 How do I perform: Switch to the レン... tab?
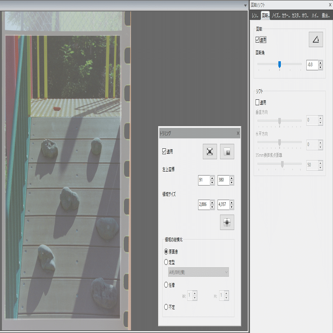pos(255,15)
